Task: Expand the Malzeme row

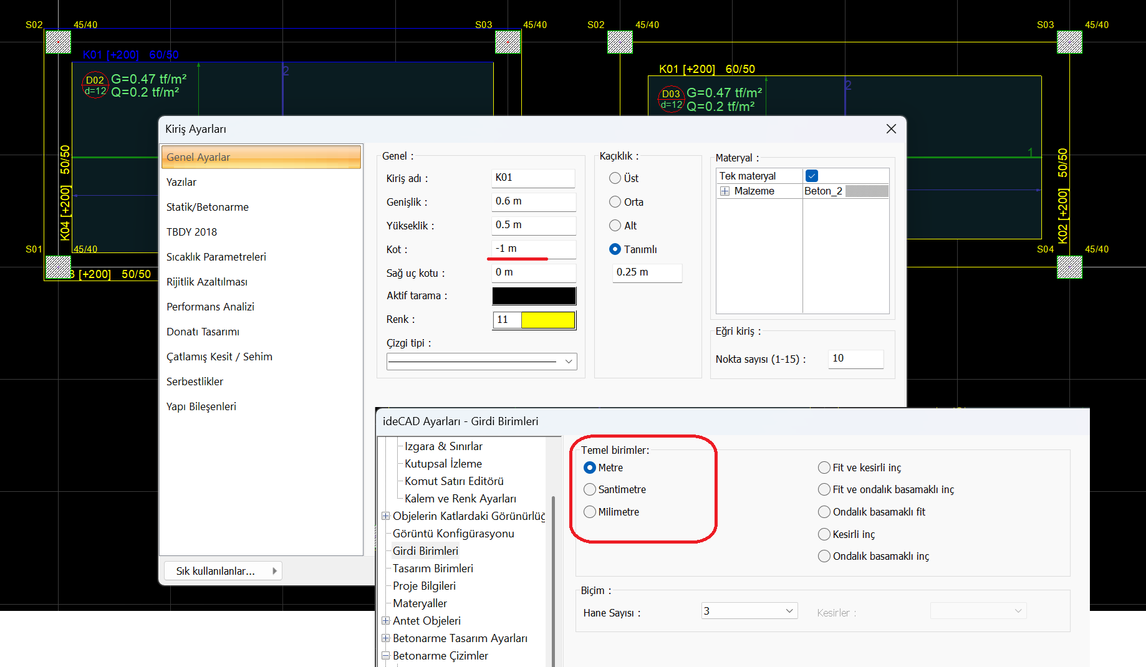Action: coord(725,191)
